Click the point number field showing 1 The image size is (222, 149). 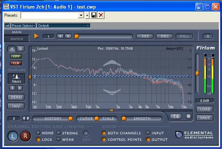coord(48,36)
